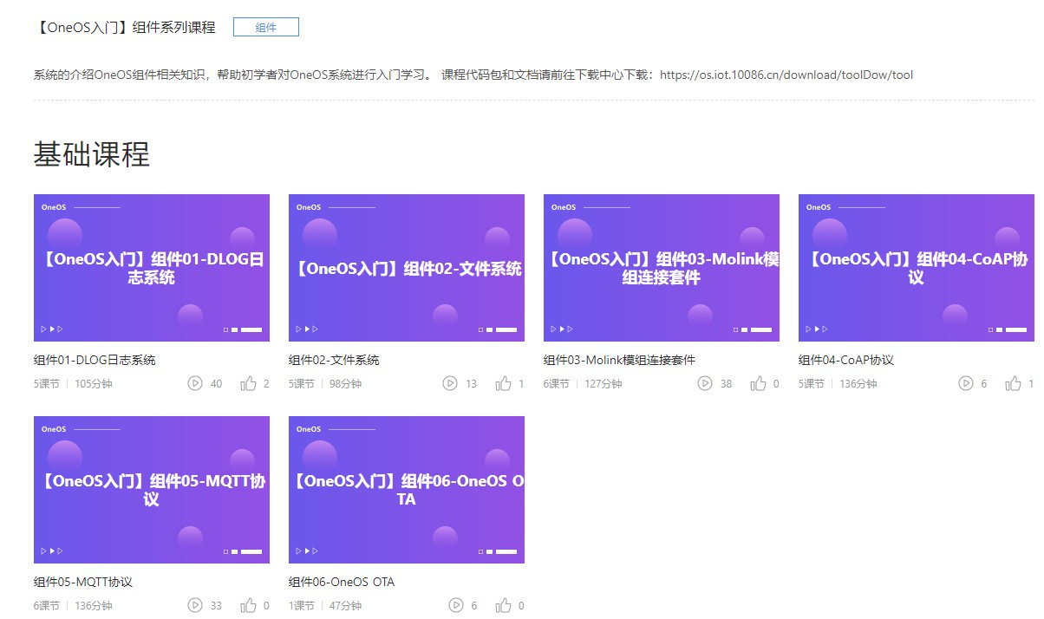Click the 1课节 label under 组件06-OneOS OTA
1044x619 pixels.
click(302, 605)
